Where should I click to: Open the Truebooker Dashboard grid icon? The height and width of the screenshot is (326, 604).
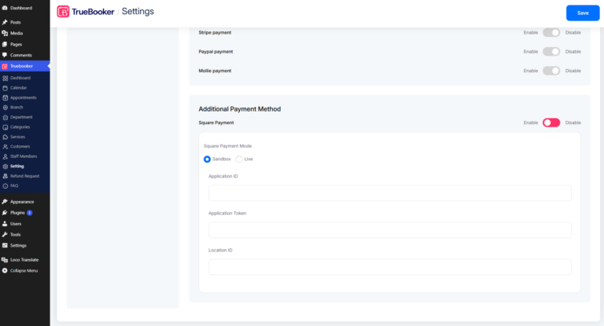click(x=6, y=78)
